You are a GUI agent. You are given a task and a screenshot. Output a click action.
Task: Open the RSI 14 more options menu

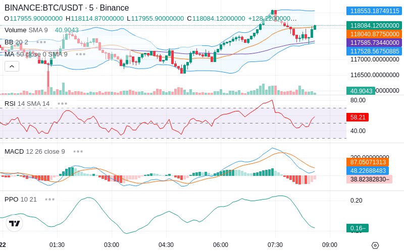click(x=62, y=104)
